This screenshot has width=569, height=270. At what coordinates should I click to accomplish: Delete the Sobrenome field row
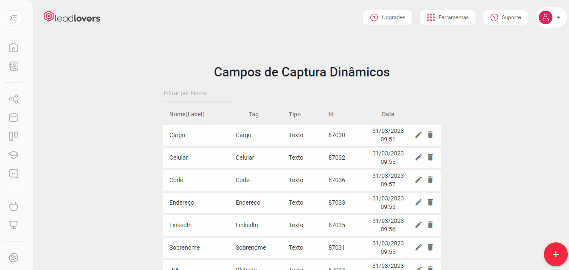[430, 247]
